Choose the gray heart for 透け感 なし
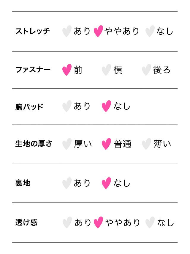Screen dimensions: 190x254 click(150, 222)
